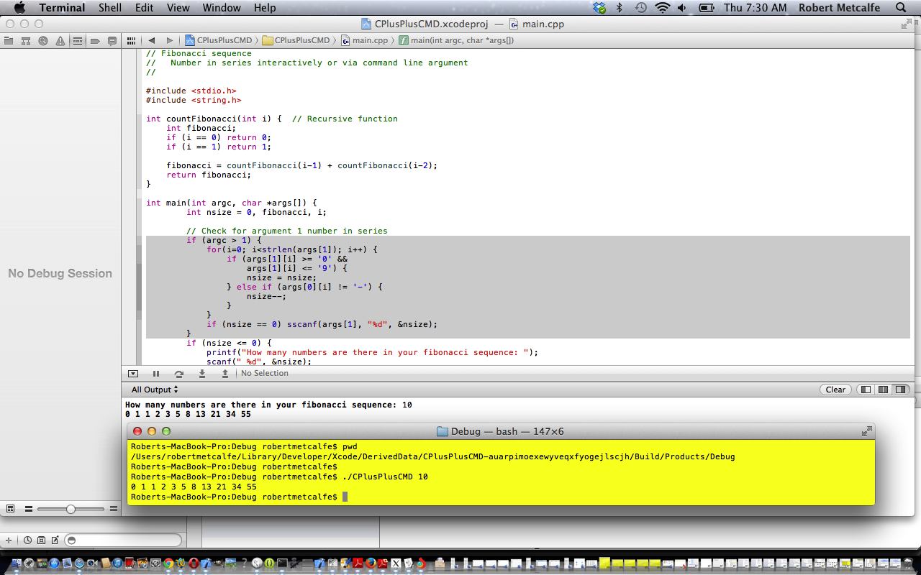Viewport: 921px width, 575px height.
Task: Open the All Output dropdown
Action: 154,390
